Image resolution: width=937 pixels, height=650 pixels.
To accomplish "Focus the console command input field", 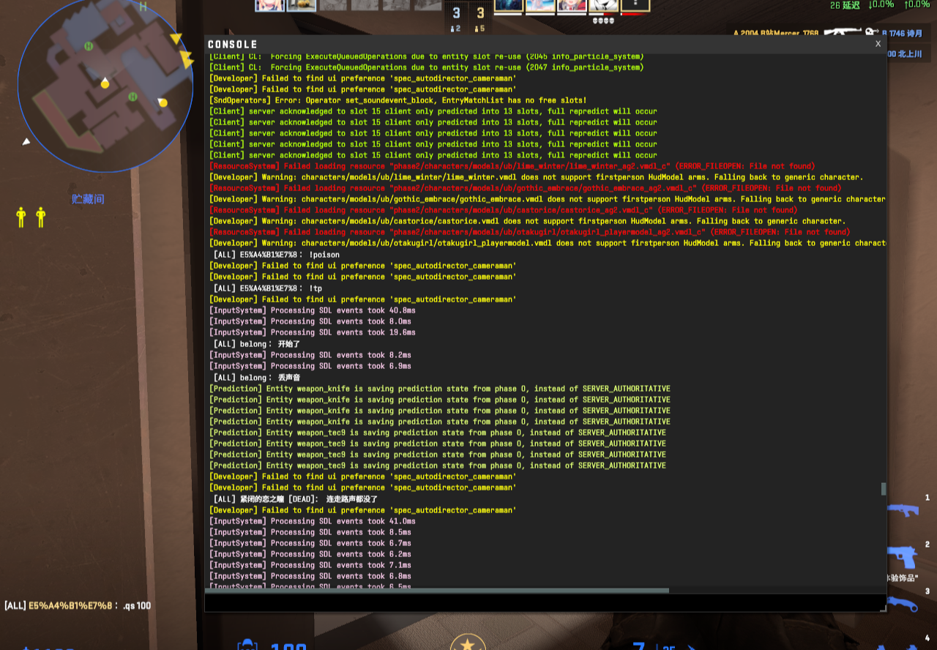I will (545, 602).
